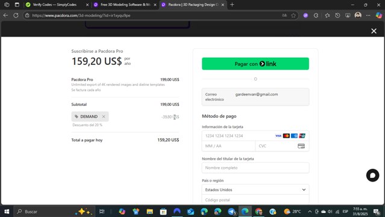Open Task View on taskbar
The width and height of the screenshot is (385, 217).
[102, 212]
